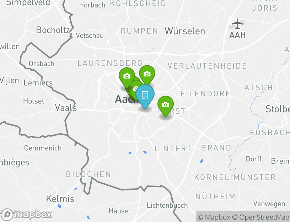Click the Laurensberg district label
The image size is (290, 222).
point(110,63)
